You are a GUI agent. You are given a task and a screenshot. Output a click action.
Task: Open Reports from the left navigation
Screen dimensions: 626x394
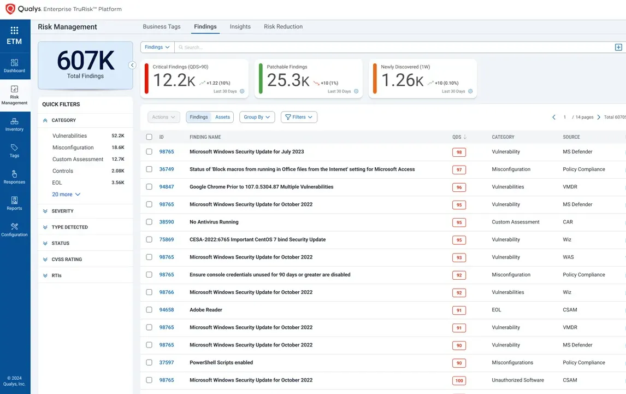[x=15, y=204]
